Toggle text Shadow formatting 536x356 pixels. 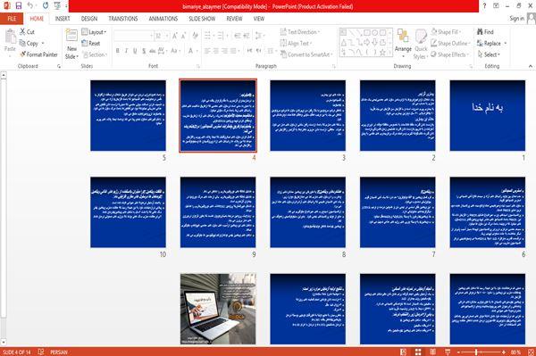(x=144, y=51)
